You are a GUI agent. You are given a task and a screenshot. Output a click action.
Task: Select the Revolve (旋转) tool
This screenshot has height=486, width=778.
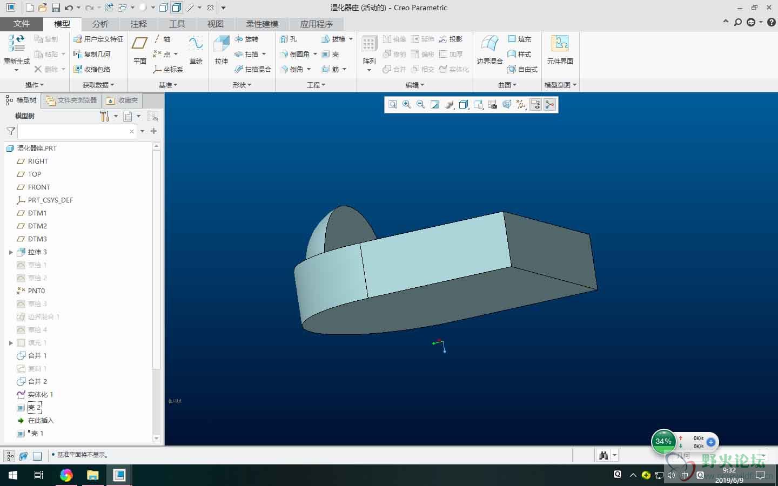[x=247, y=39]
